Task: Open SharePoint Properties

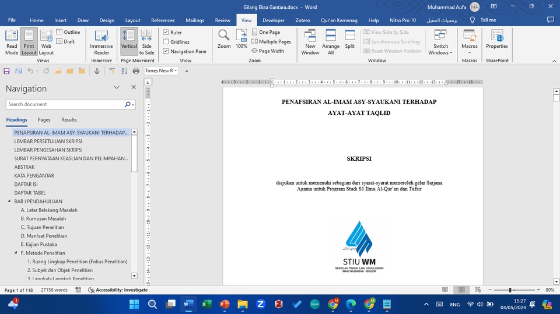Action: click(x=497, y=39)
